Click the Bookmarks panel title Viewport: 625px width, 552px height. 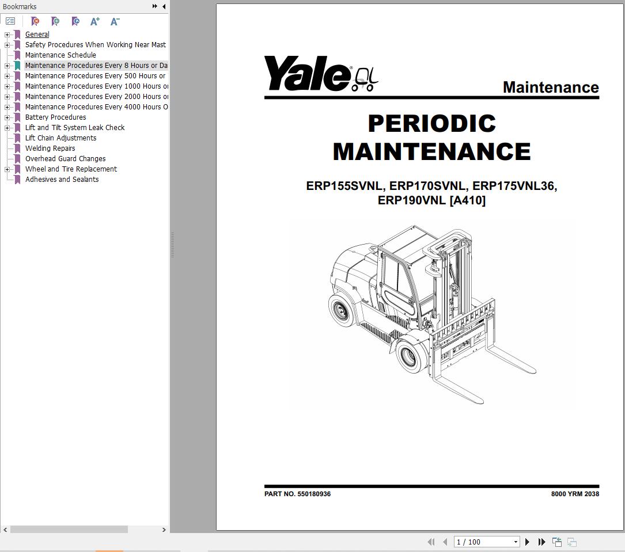(20, 6)
